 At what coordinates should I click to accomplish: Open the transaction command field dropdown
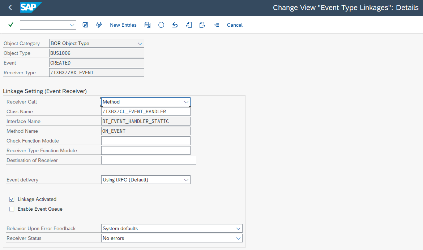[72, 25]
